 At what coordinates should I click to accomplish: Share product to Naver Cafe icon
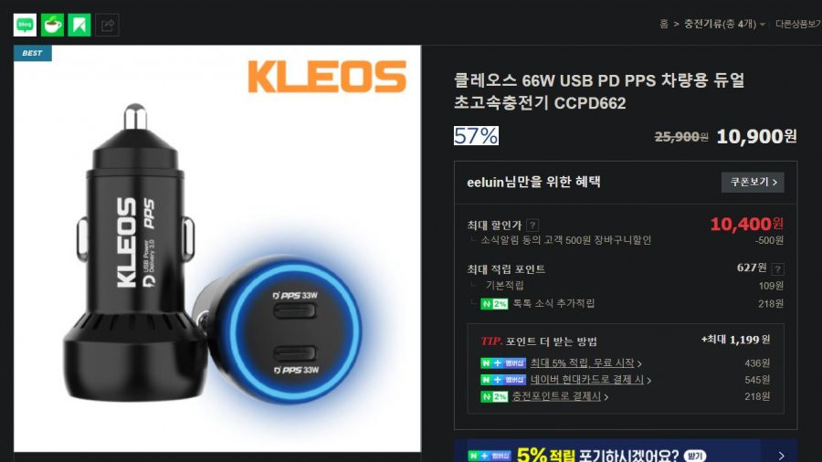tap(52, 25)
